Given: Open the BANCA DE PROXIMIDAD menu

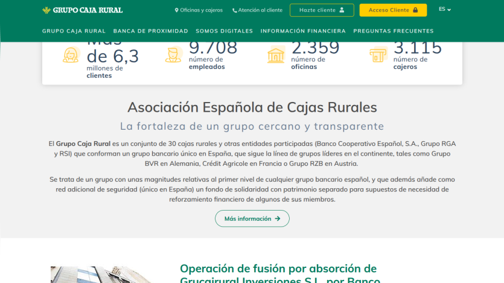Looking at the screenshot, I should click(151, 31).
